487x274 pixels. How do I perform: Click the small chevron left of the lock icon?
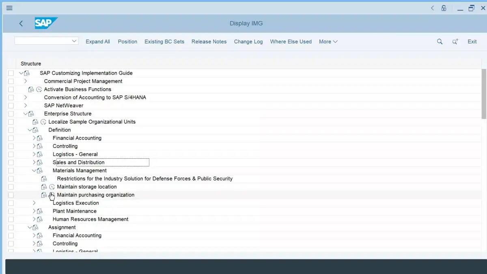(x=433, y=8)
